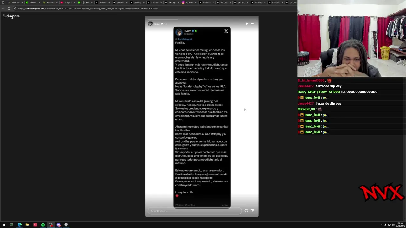Screen dimensions: 406x228
Task: Click the volume icon in system tray
Action: pos(393,225)
